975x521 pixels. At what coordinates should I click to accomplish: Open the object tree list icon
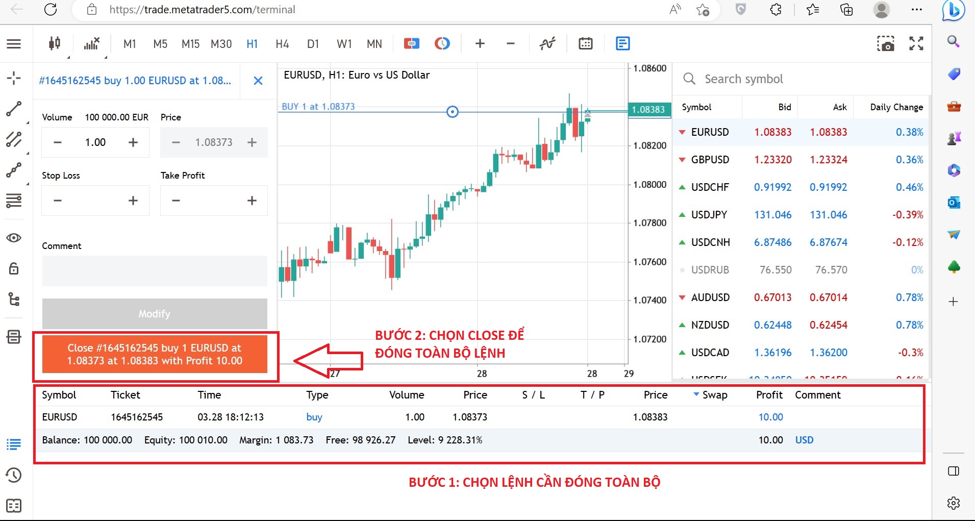14,299
